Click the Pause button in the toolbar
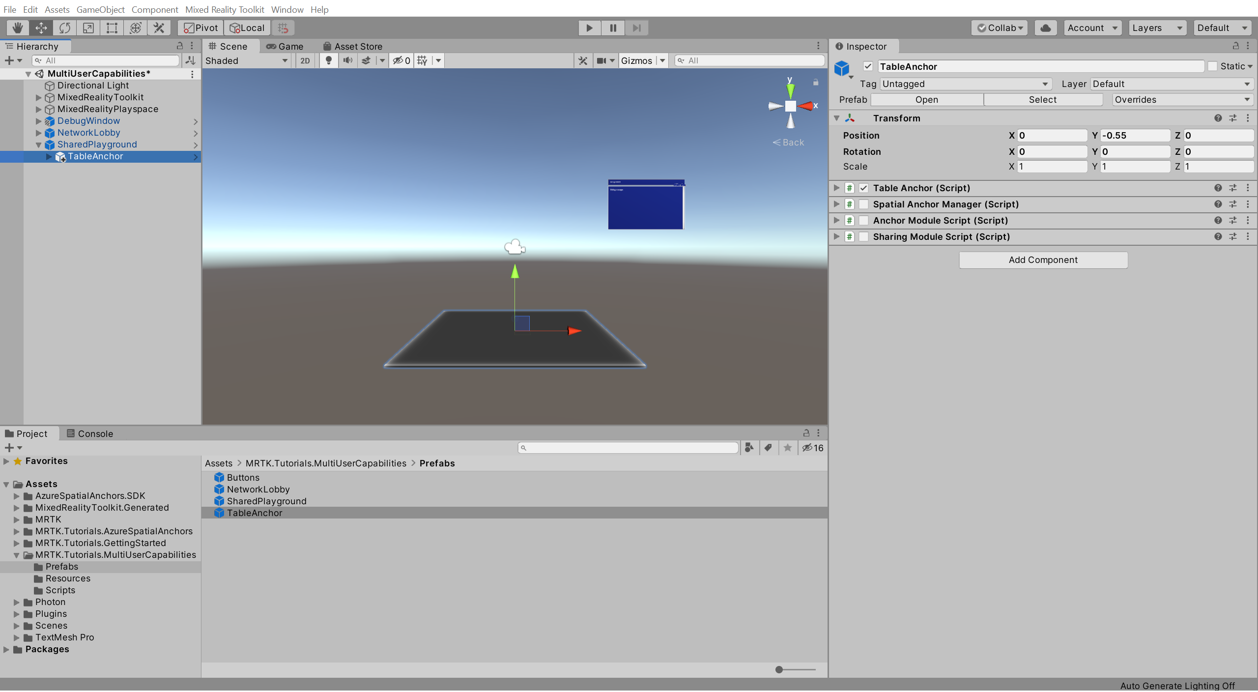Image resolution: width=1258 pixels, height=692 pixels. click(613, 27)
